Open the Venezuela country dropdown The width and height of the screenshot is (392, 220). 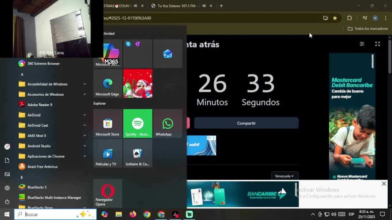click(x=285, y=176)
